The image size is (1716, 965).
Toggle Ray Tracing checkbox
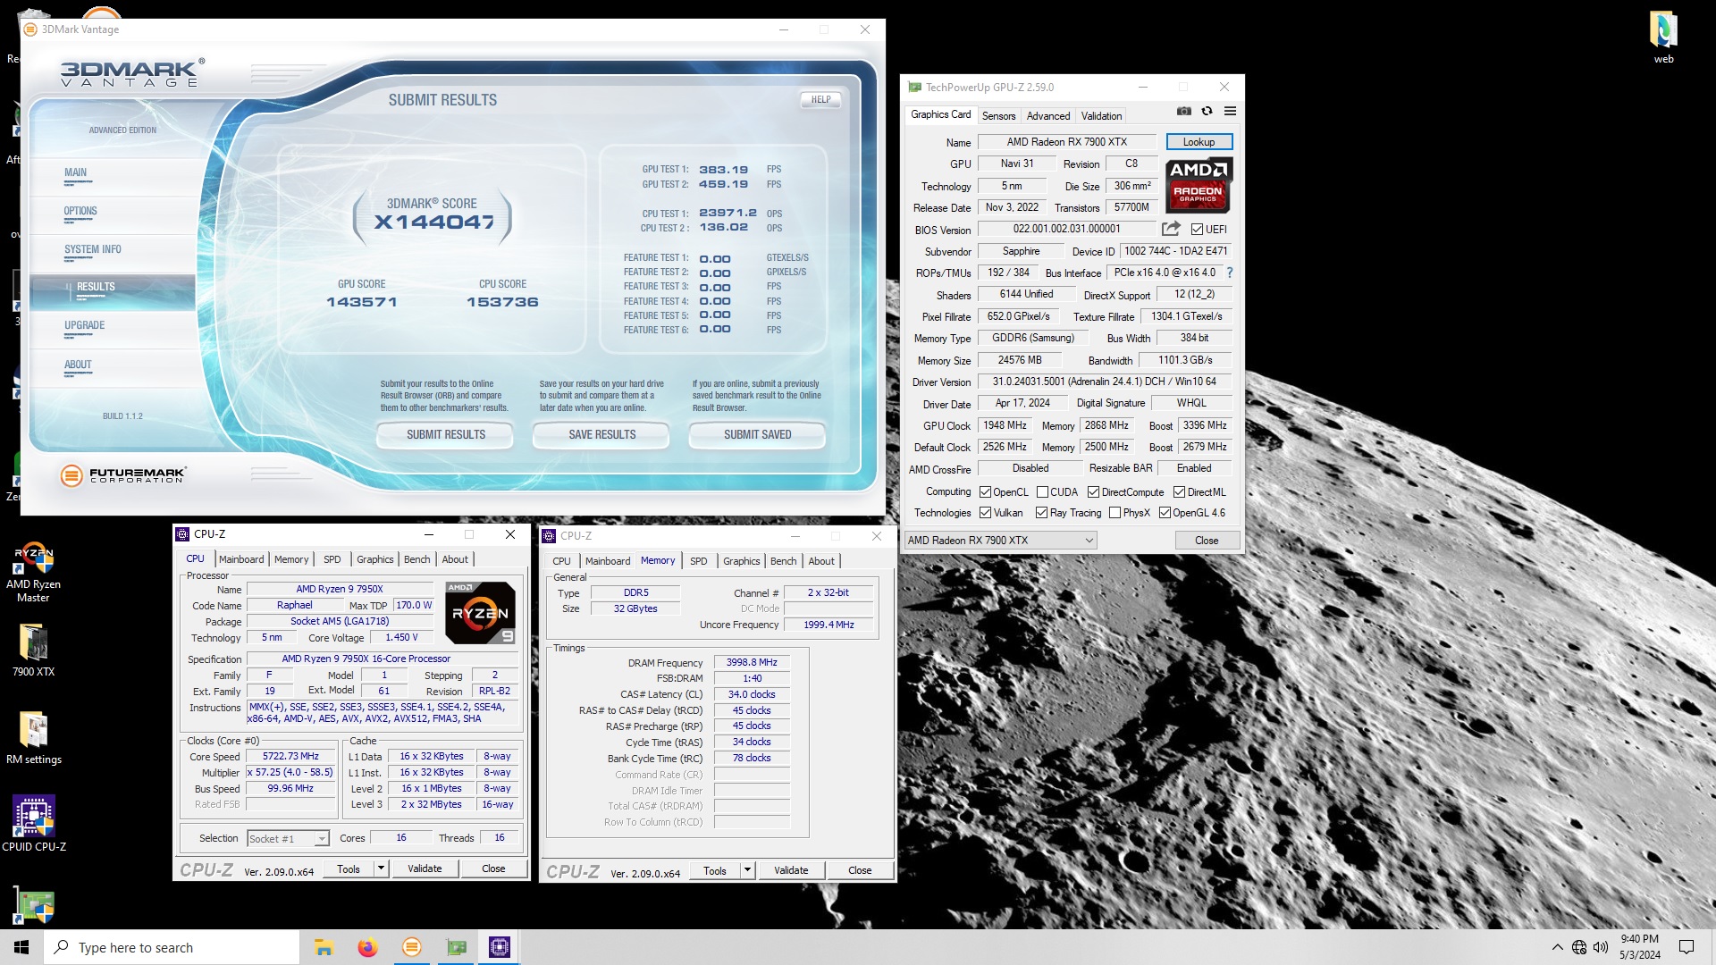click(x=1041, y=513)
